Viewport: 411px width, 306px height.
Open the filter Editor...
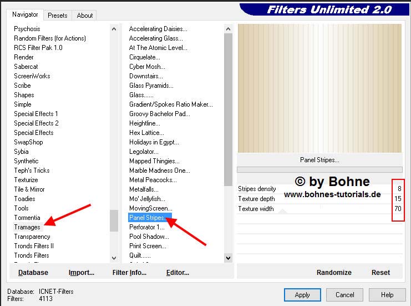click(x=177, y=273)
